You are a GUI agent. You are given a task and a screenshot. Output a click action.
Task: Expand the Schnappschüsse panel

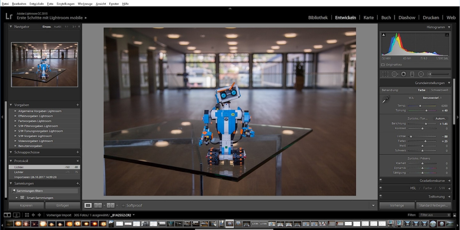11,152
